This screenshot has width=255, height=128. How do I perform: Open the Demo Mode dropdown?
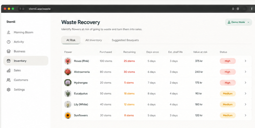pos(238,22)
